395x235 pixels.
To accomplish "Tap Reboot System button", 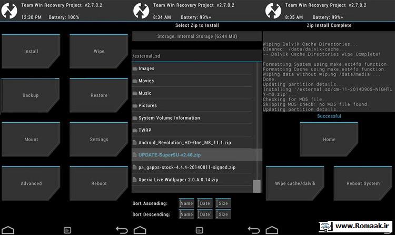I will [x=363, y=183].
